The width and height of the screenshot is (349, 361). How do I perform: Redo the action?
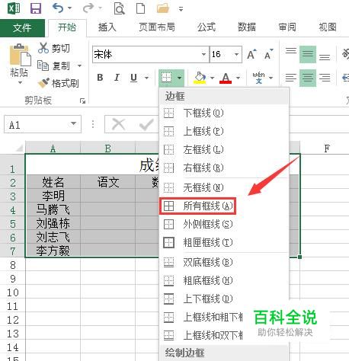88,8
